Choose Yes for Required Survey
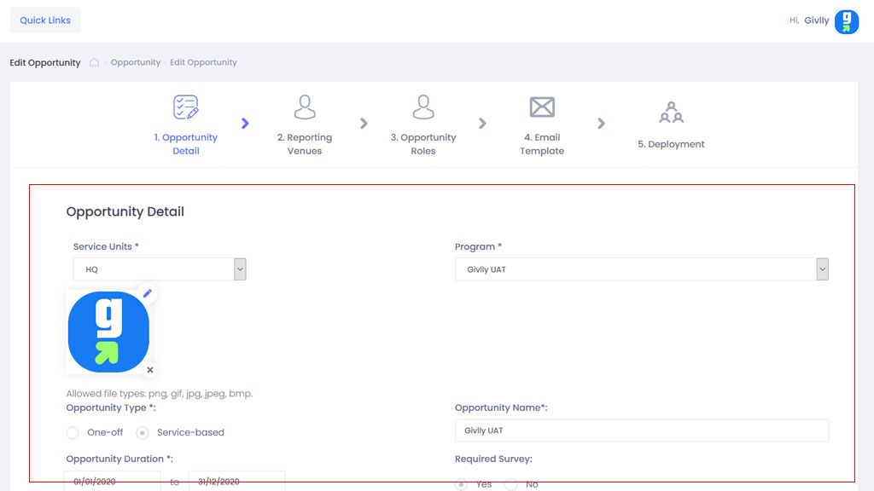 462,484
